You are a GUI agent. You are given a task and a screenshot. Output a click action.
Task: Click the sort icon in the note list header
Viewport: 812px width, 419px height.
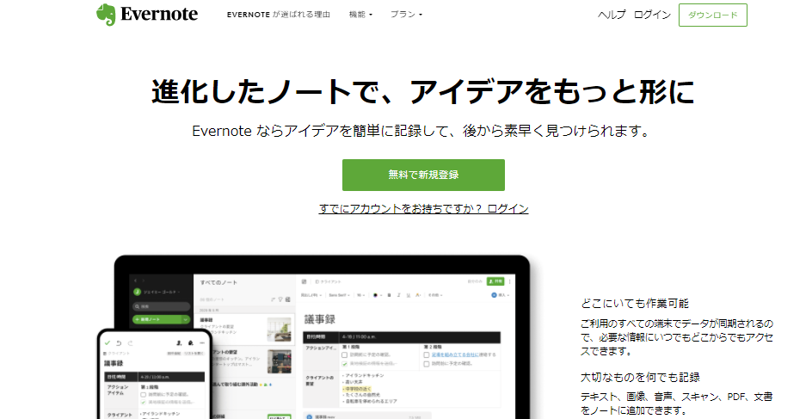click(273, 299)
